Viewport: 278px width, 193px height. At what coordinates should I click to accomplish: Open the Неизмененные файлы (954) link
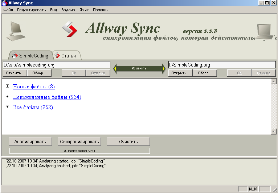(47, 97)
